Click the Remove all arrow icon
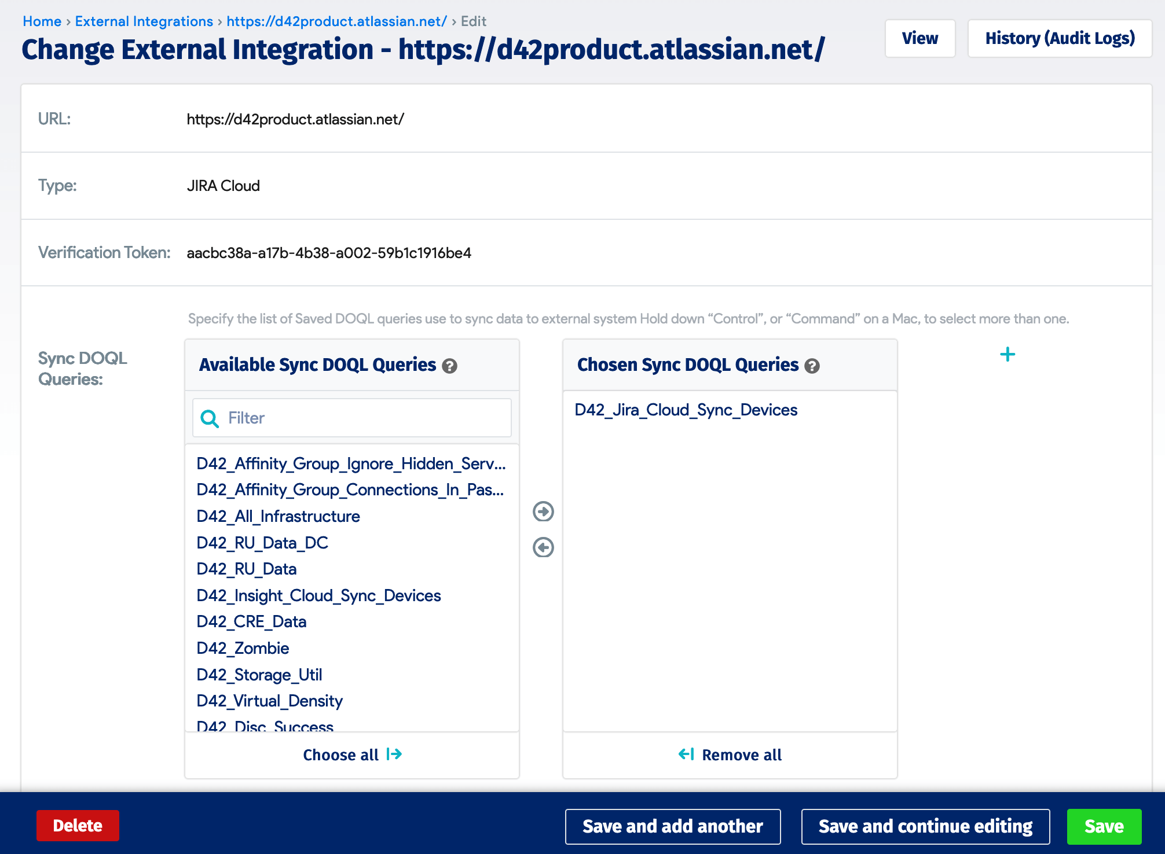The height and width of the screenshot is (854, 1165). click(x=687, y=754)
